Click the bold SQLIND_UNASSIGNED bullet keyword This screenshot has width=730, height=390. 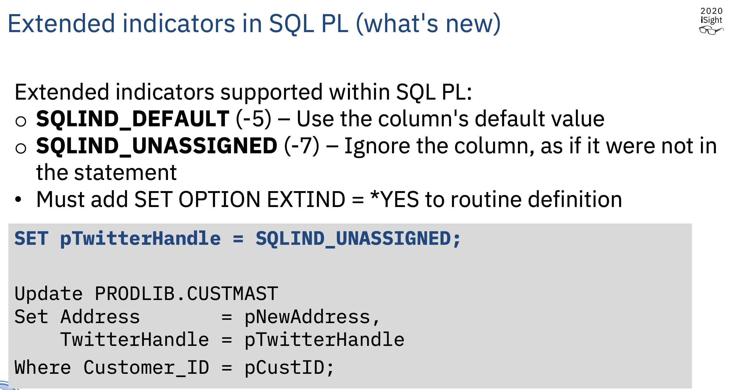157,146
